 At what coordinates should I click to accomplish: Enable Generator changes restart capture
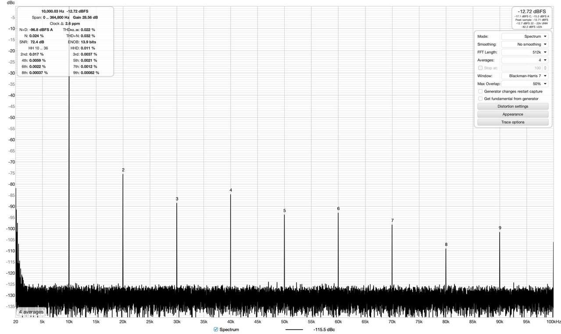(481, 91)
